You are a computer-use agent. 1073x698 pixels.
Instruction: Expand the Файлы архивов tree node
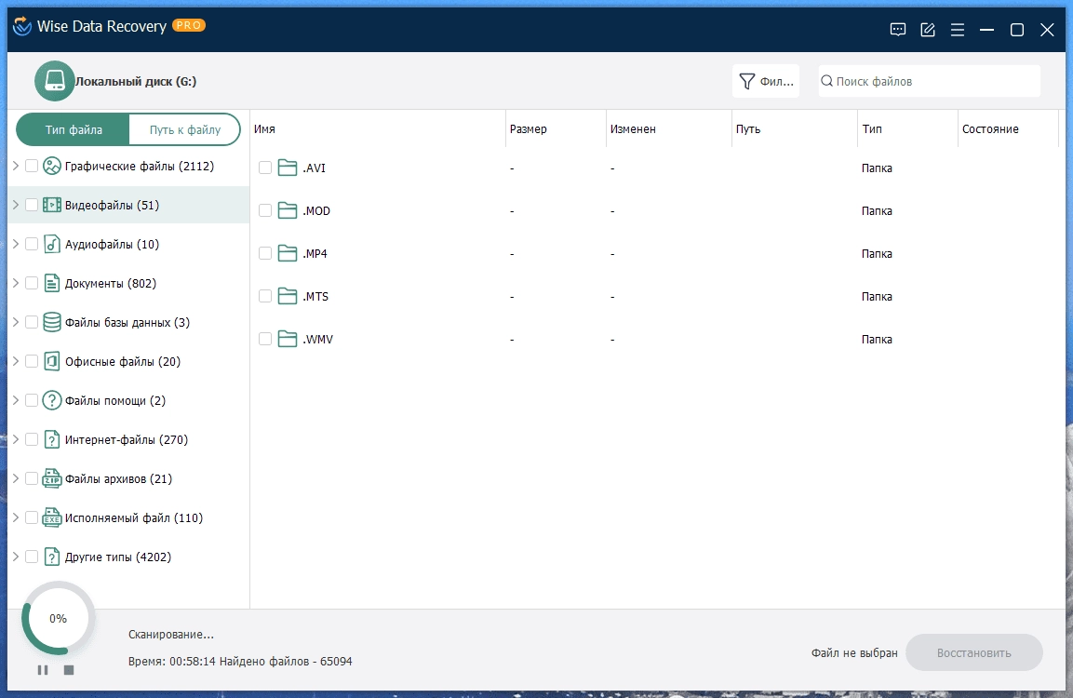[x=16, y=477]
